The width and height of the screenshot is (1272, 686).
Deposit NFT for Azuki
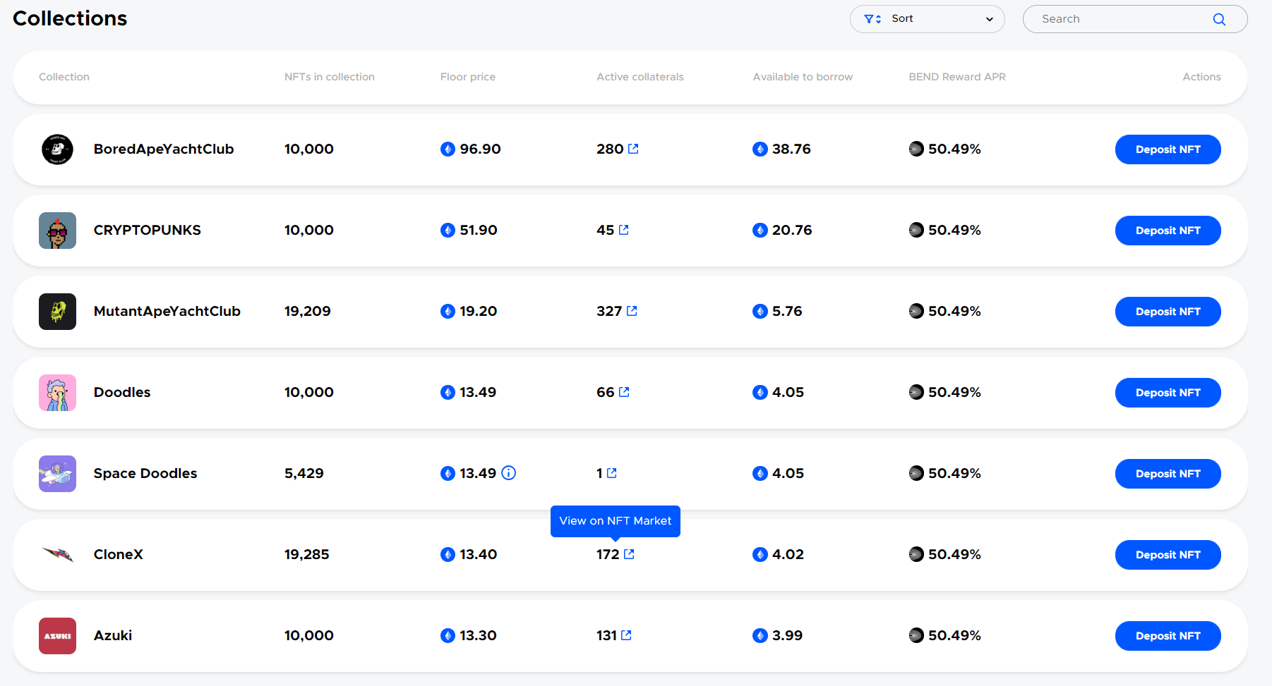(1168, 636)
